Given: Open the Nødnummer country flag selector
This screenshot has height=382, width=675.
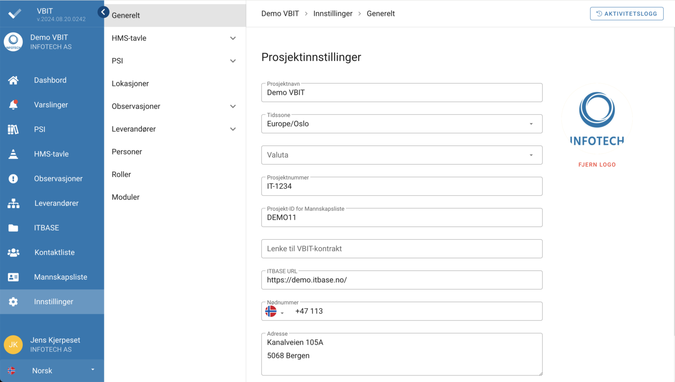Looking at the screenshot, I should coord(275,312).
